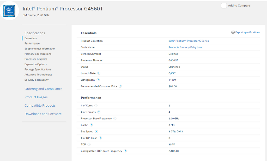Click the Export specifications download icon

233,32
